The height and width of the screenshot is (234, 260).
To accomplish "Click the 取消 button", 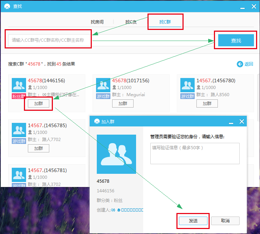I will tap(225, 221).
